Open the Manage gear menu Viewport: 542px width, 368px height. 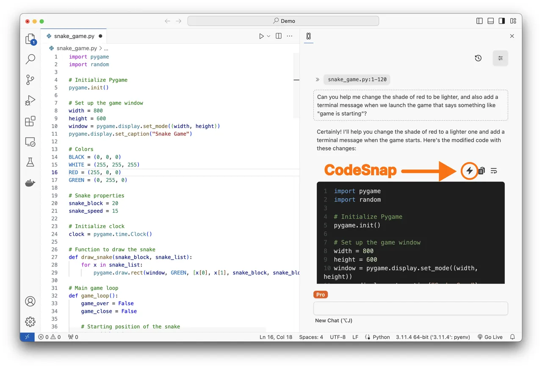[x=30, y=322]
